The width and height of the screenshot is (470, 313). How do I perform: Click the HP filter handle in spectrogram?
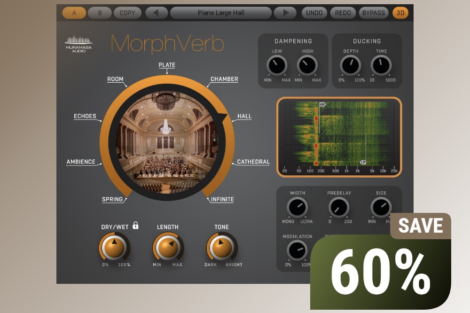pos(322,104)
